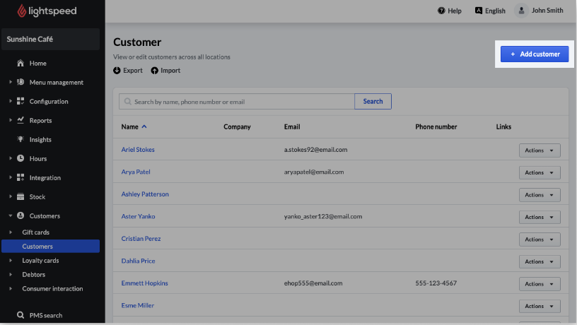Click the PMS search magnifier icon
Screen dimensions: 577x325
[21, 315]
